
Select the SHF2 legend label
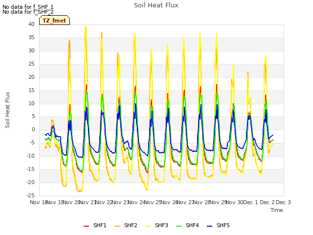(x=131, y=225)
